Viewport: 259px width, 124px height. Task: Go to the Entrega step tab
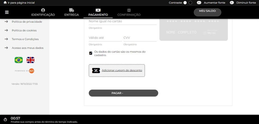(x=72, y=12)
